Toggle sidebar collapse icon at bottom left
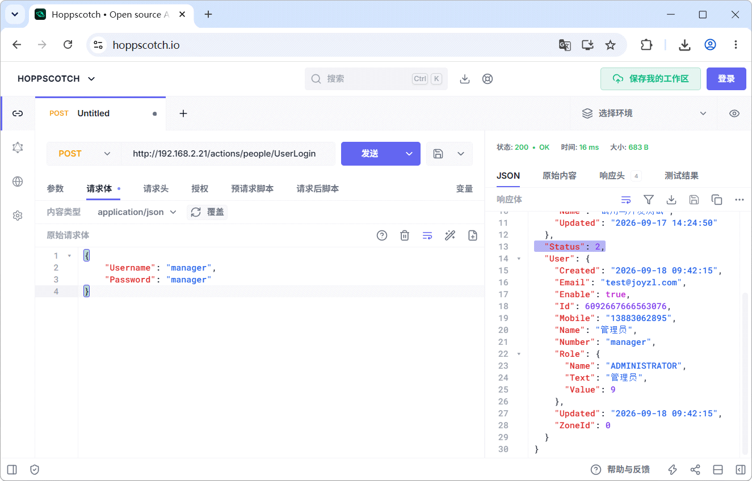This screenshot has width=752, height=481. coord(12,470)
